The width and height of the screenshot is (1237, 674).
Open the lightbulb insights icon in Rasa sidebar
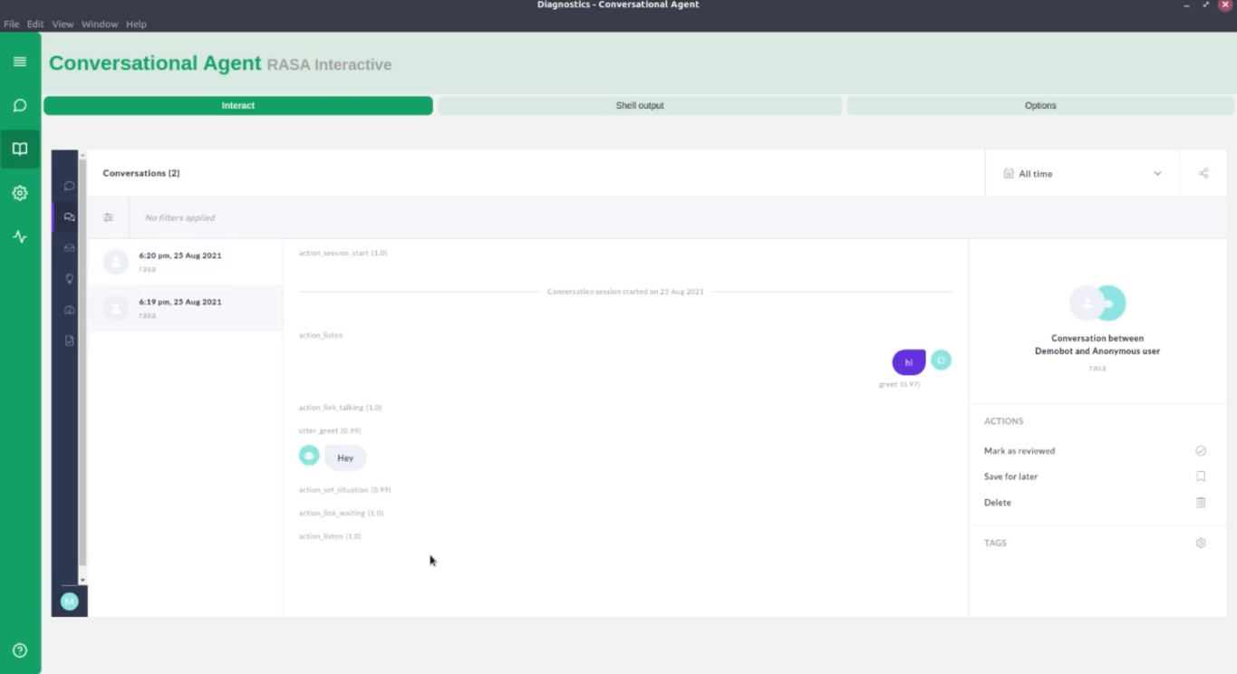69,279
